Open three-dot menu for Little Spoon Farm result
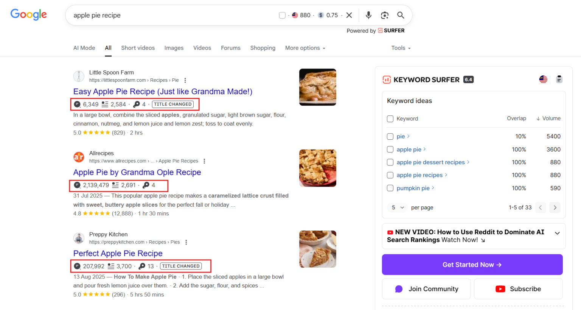Screen dimensions: 581x310 (x=185, y=80)
